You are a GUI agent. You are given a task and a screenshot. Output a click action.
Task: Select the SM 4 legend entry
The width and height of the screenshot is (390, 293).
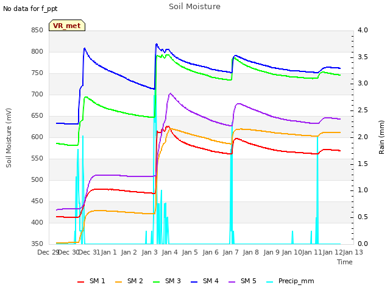click(205, 281)
